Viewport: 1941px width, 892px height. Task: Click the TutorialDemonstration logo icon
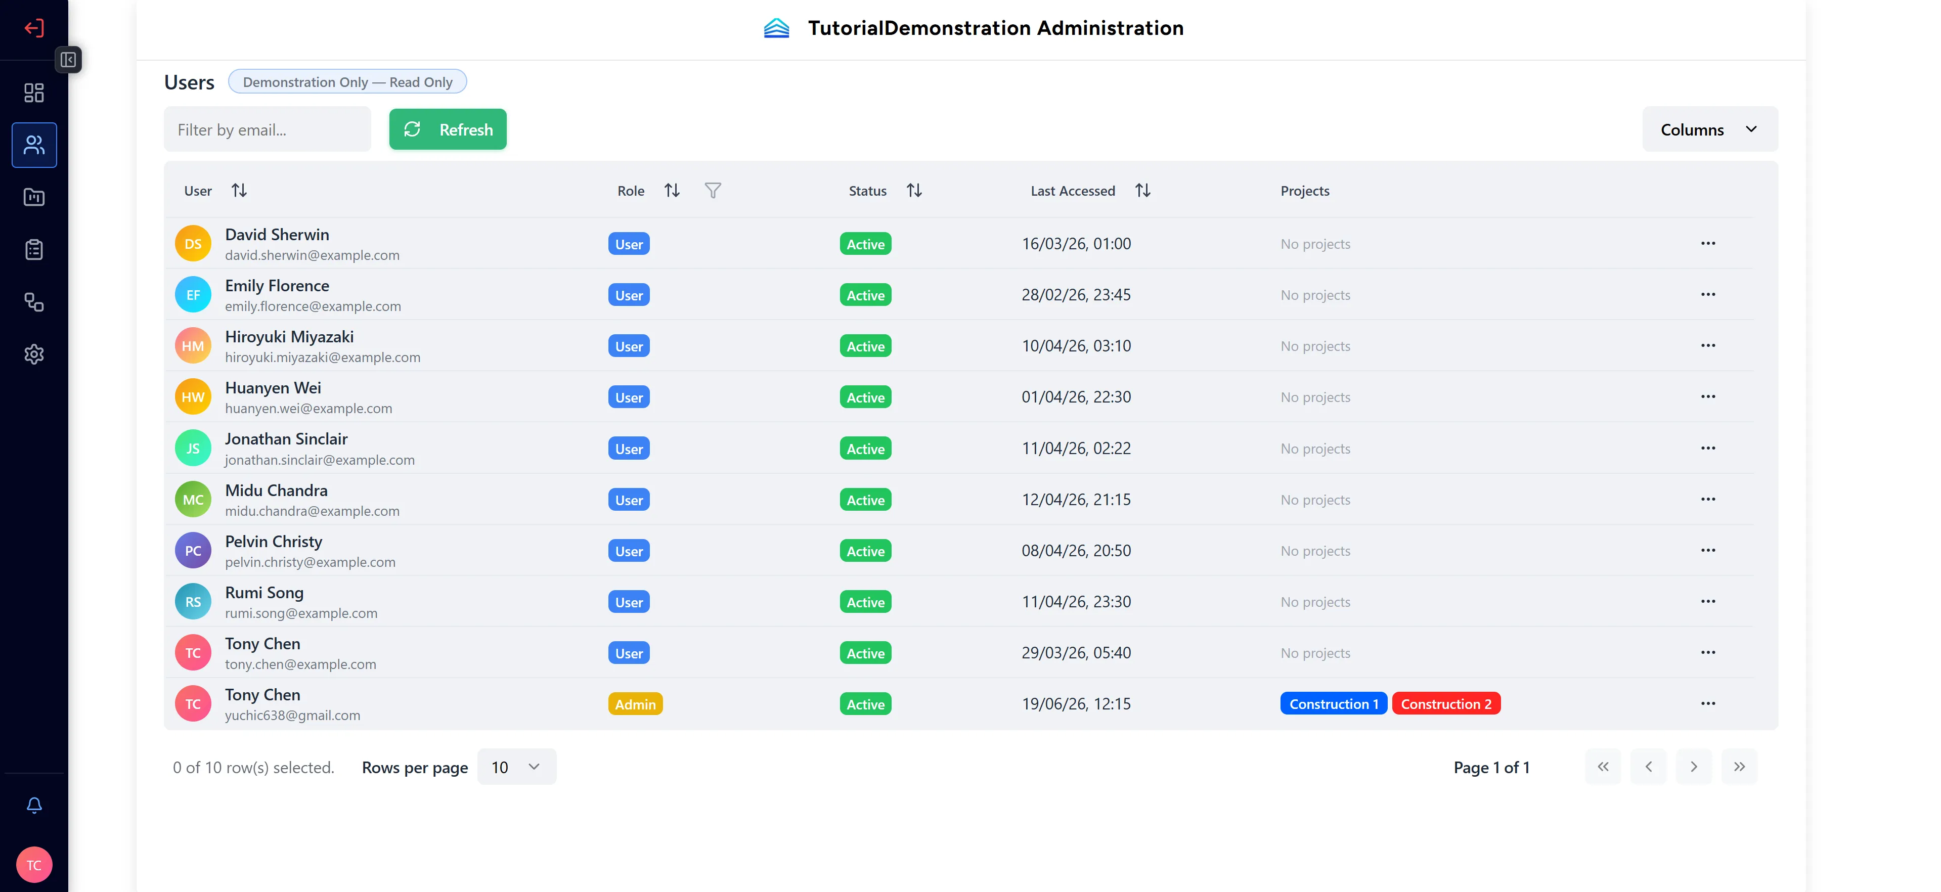[x=776, y=29]
